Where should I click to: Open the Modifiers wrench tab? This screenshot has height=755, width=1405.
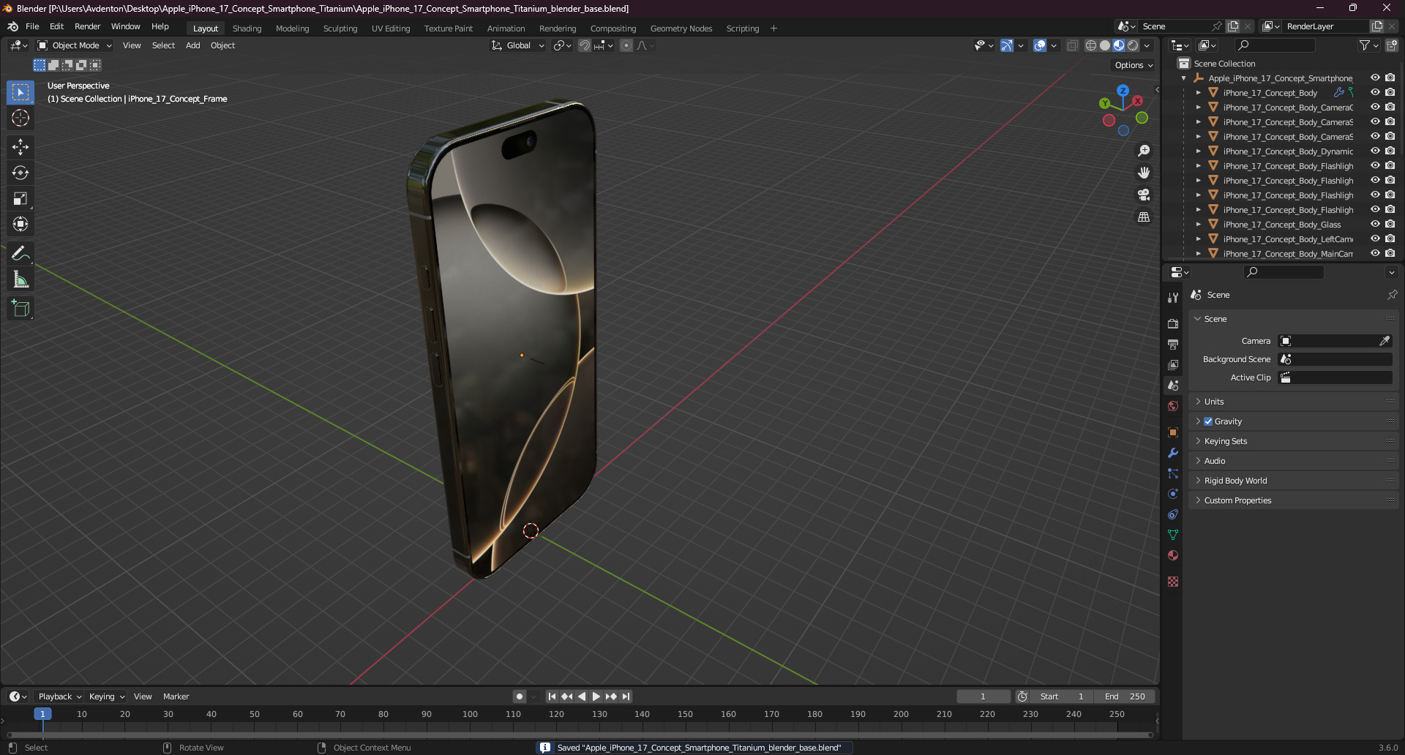(x=1173, y=453)
